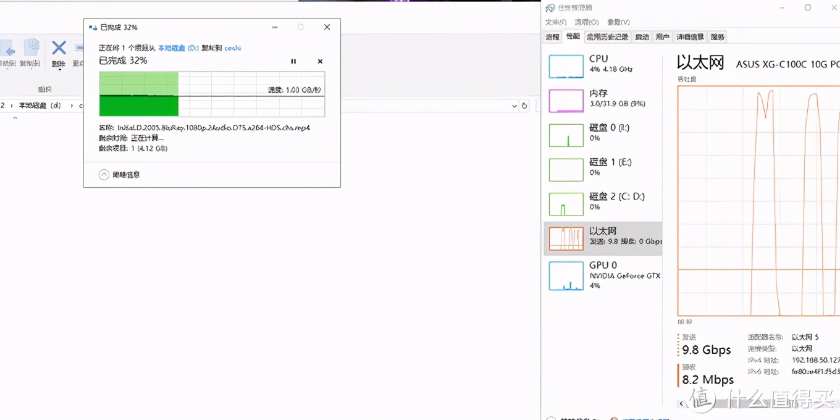840x420 pixels.
Task: Switch to the Services (服务) tab
Action: [x=717, y=37]
